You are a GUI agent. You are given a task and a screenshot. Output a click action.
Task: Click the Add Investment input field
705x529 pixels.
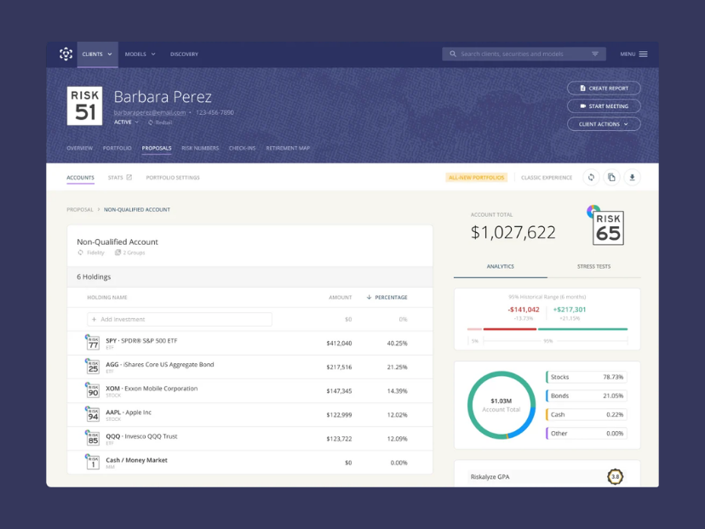pos(180,319)
